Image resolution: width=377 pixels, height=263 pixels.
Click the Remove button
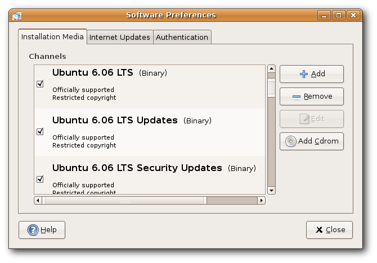tap(312, 96)
